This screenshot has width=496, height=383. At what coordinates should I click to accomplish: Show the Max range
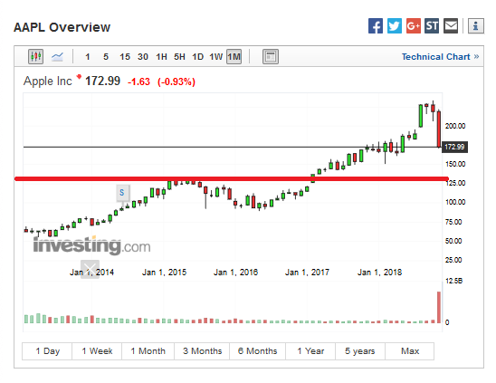pyautogui.click(x=410, y=351)
